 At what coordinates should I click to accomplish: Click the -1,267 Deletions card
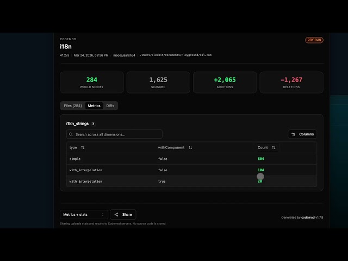[x=291, y=82]
